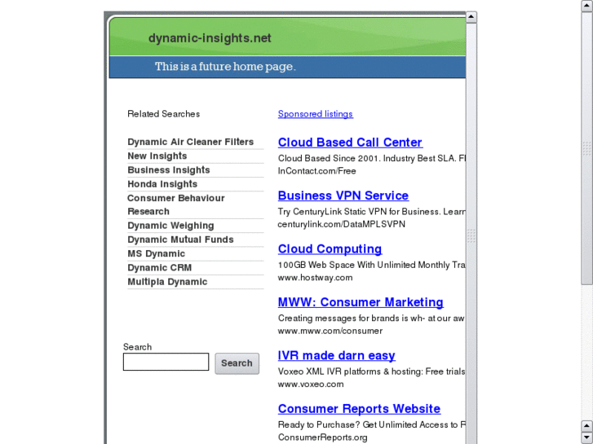Image resolution: width=593 pixels, height=444 pixels.
Task: Click outer page scroll-down arrow at bottom
Action: tap(587, 438)
